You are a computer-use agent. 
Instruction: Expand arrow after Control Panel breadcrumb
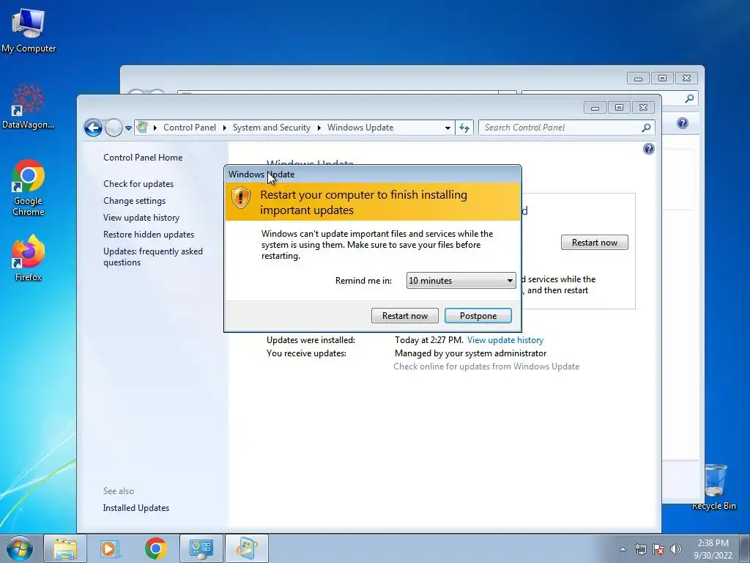click(x=224, y=128)
